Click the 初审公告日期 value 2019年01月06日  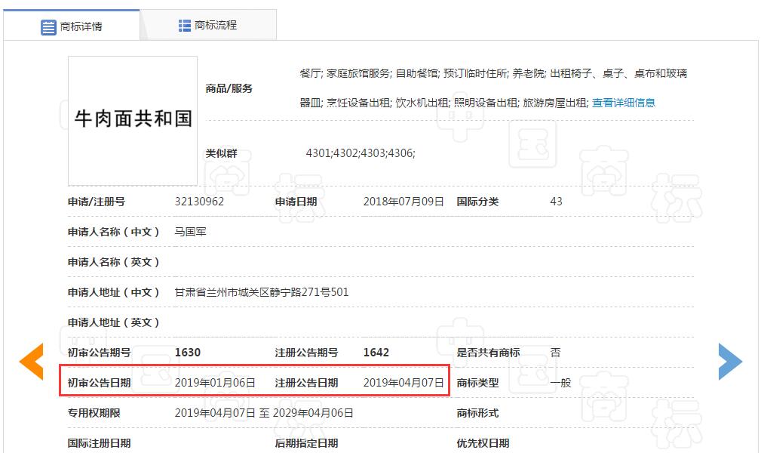click(x=215, y=383)
